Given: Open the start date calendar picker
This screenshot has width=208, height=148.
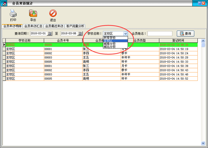Looking at the screenshot, I should pos(50,34).
